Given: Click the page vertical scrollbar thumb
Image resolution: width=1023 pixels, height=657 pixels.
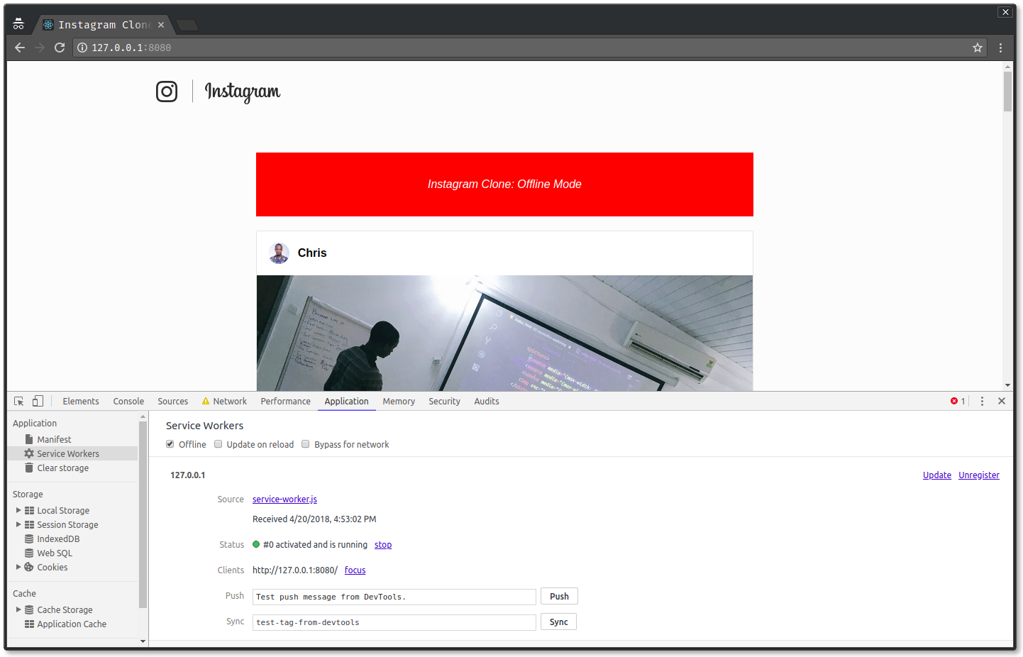Looking at the screenshot, I should point(1007,91).
